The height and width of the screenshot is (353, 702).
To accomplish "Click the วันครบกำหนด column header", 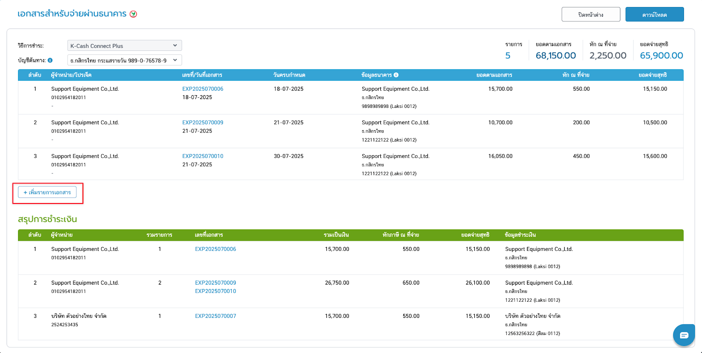I will (289, 75).
